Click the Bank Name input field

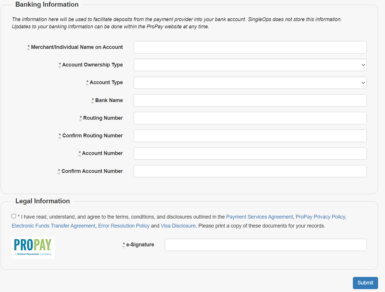(250, 100)
